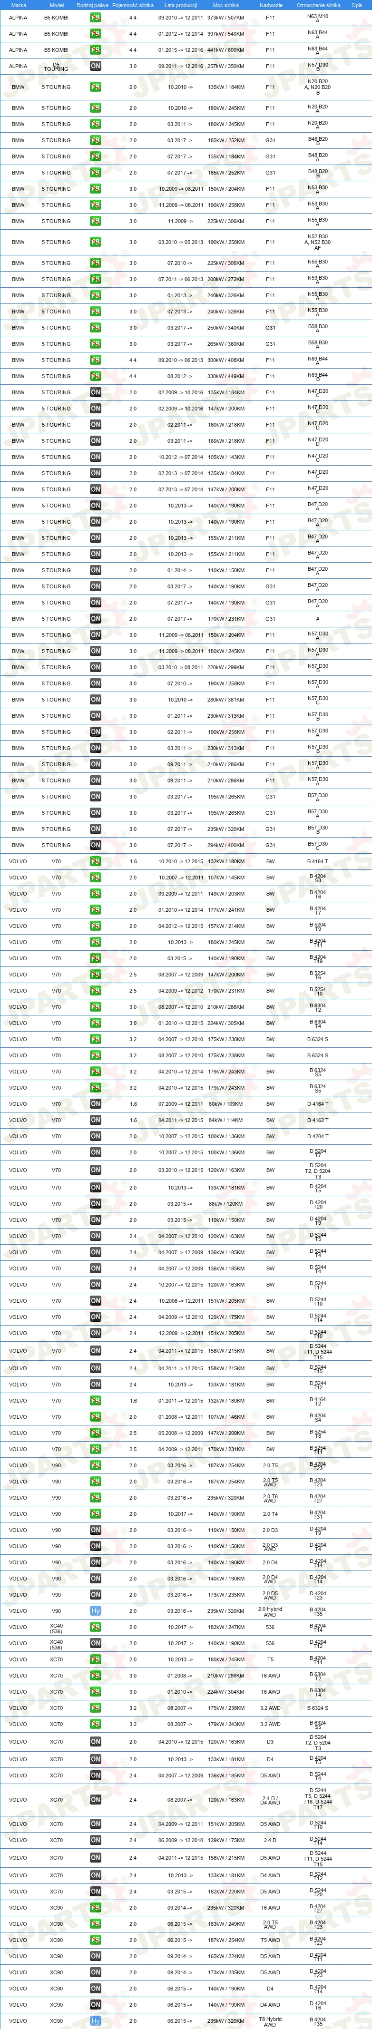
Task: Click diesel ON icon for ALPINA D5 TOURING
Action: (95, 66)
